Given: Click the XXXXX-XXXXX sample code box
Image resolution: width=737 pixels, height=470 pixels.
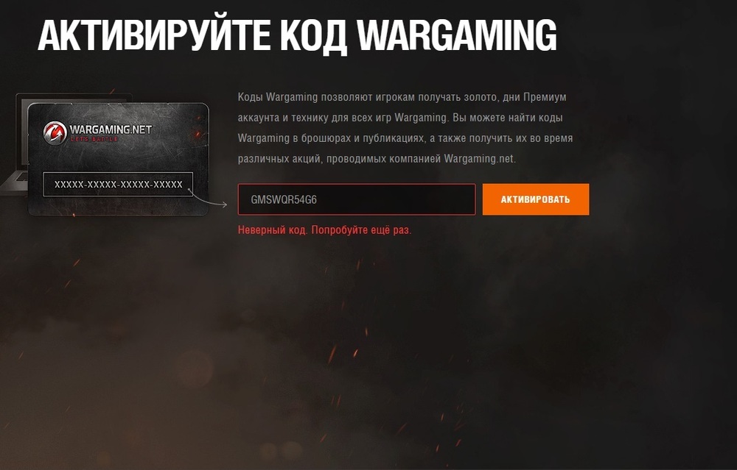Looking at the screenshot, I should point(118,185).
